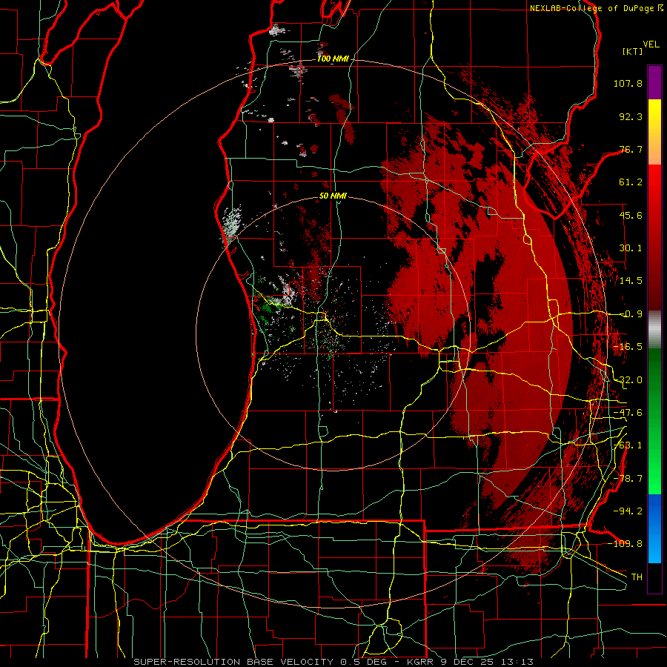Click the -94.2 velocity scale value
This screenshot has width=667, height=667.
click(628, 511)
